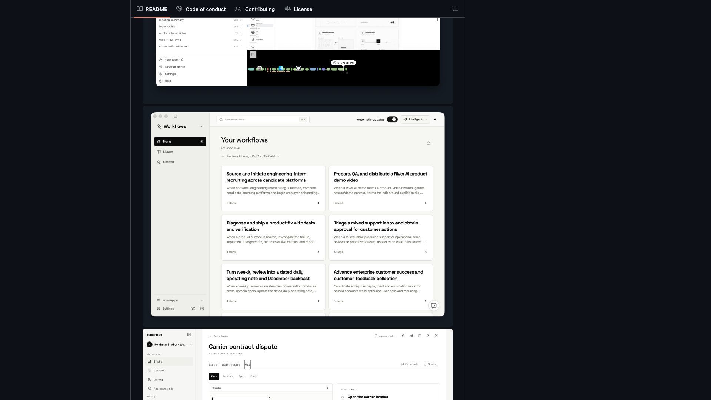Expand the chronos-time-tracker row chevron
The width and height of the screenshot is (711, 400).
pyautogui.click(x=241, y=47)
